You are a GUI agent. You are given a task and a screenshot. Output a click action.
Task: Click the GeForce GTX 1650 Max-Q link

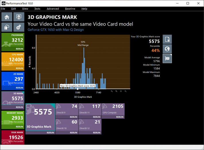click(55, 30)
